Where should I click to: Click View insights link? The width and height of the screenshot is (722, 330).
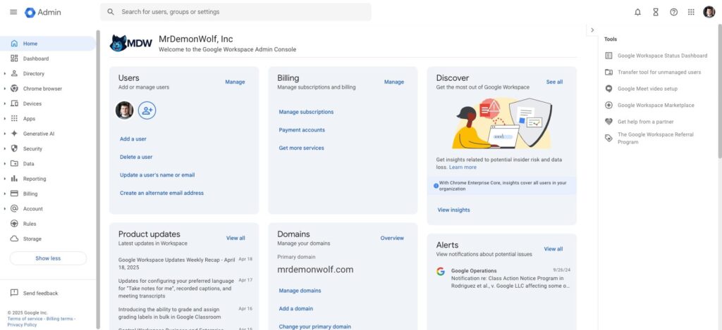(x=453, y=210)
